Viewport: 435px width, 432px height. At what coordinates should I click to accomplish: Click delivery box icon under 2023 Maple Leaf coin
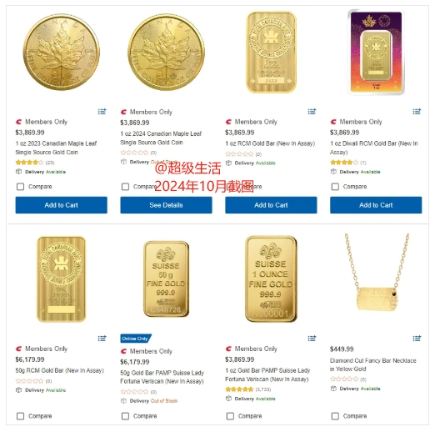(x=18, y=172)
